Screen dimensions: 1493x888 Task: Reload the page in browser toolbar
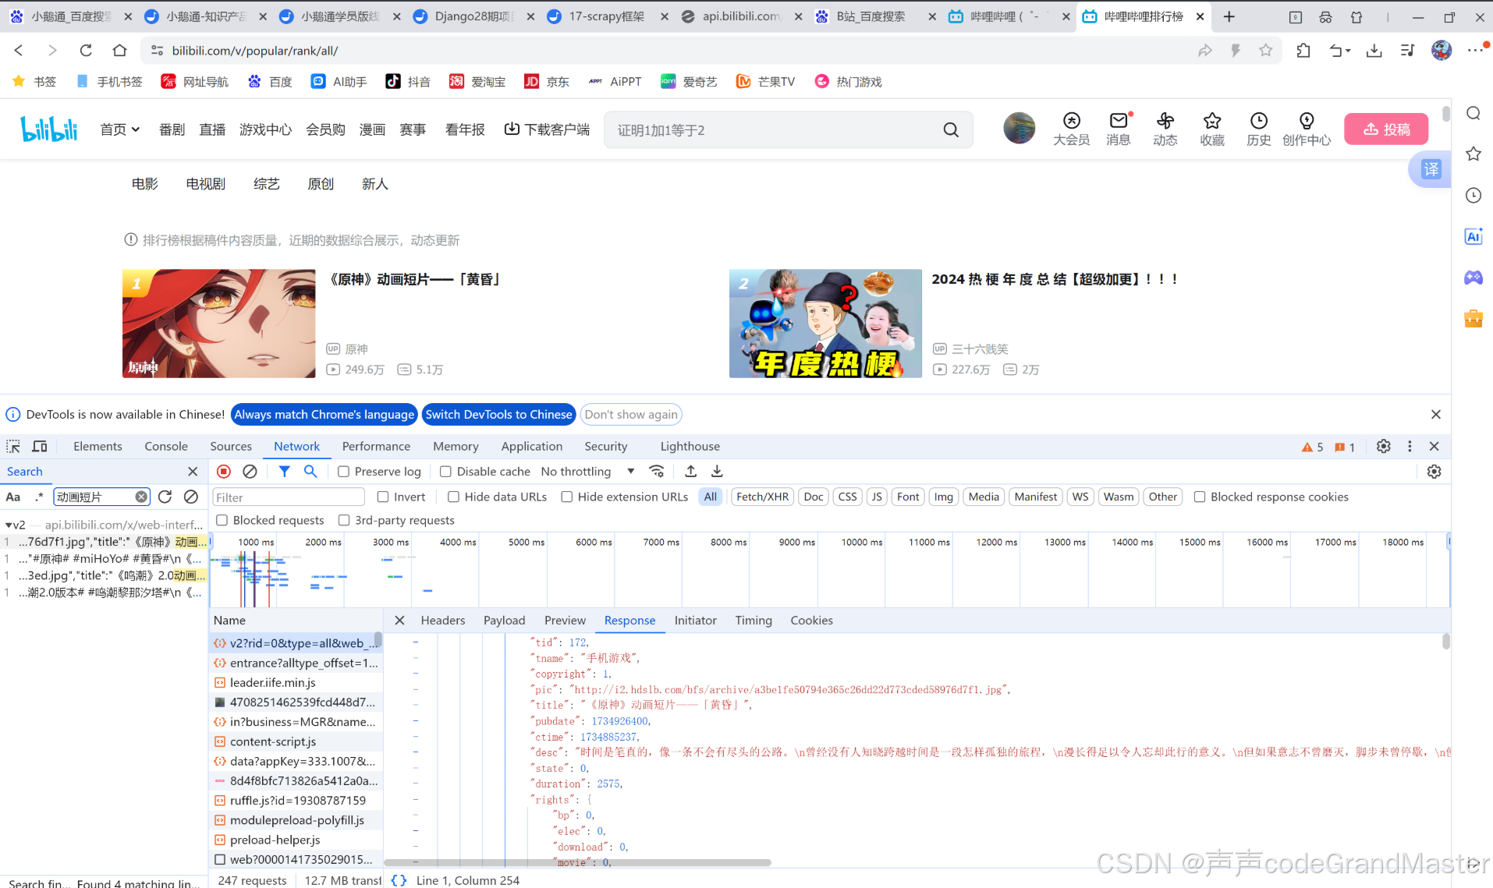[x=86, y=51]
